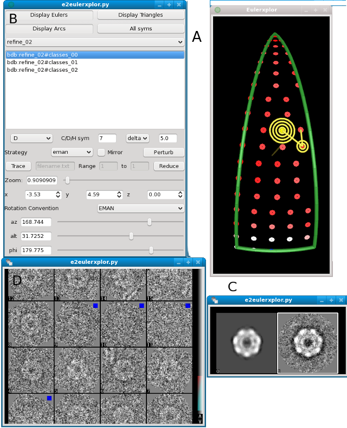The width and height of the screenshot is (347, 428).
Task: Open the delta dropdown
Action: click(x=137, y=139)
